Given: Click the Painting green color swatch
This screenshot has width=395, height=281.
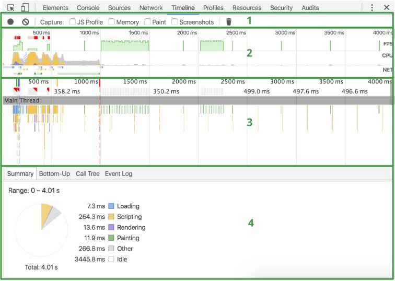Looking at the screenshot, I should point(111,238).
